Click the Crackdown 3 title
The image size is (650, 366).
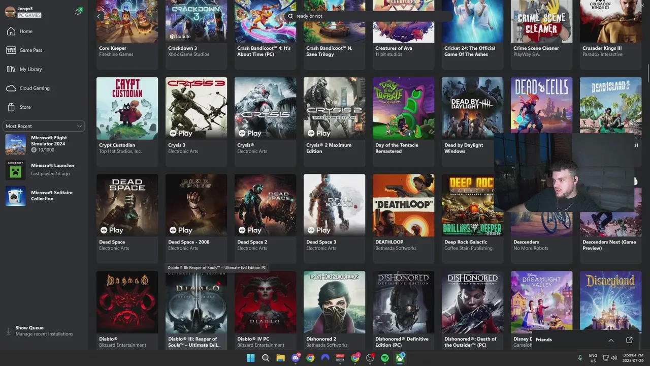point(182,49)
